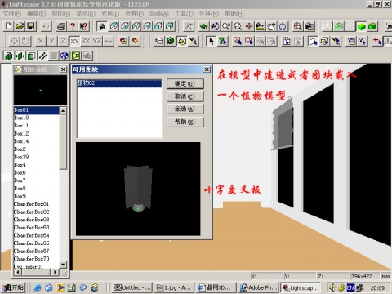The height and width of the screenshot is (294, 392).
Task: Select 植物02 in the available blocks list
Action: pos(119,83)
